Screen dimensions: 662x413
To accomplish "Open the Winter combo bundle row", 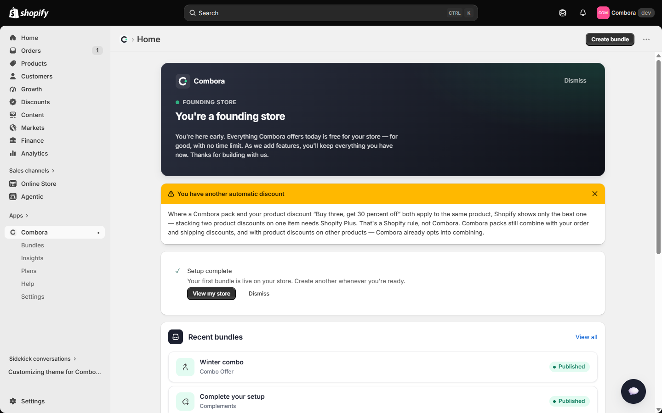I will [383, 367].
